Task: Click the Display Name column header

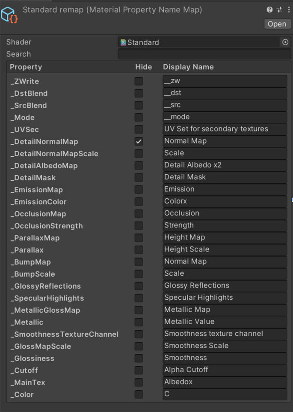Action: (188, 67)
